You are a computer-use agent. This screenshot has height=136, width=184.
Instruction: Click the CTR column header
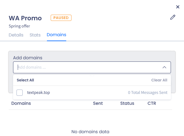pos(152,103)
